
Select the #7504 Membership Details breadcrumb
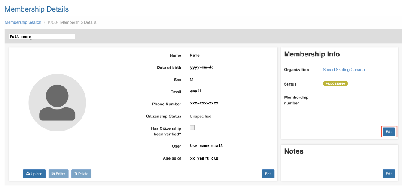pyautogui.click(x=72, y=22)
